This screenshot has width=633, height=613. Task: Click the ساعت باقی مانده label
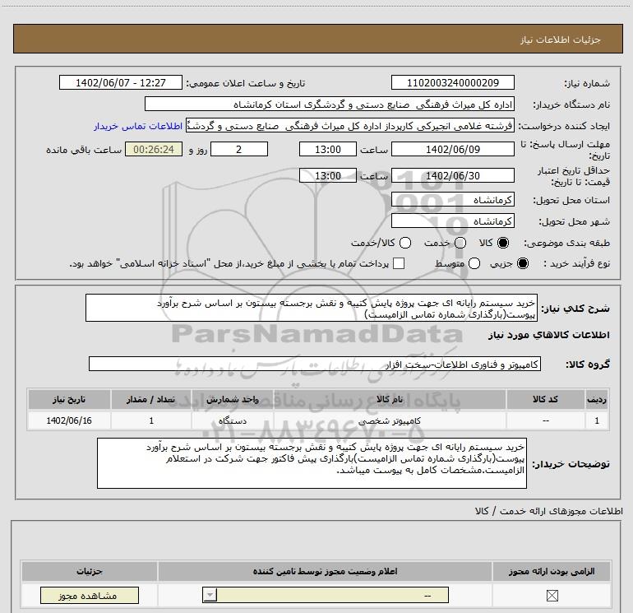tap(84, 150)
